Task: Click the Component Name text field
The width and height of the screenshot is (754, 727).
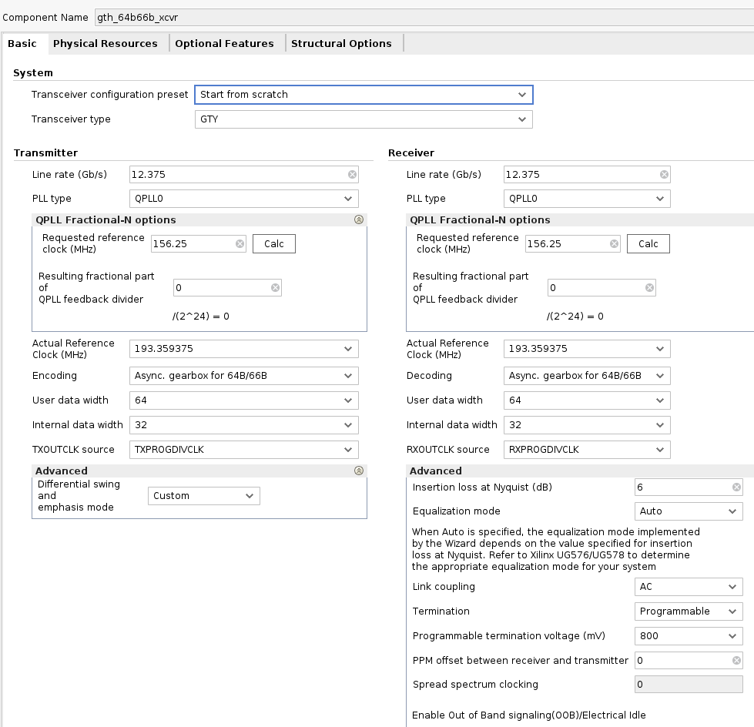Action: pyautogui.click(x=422, y=17)
